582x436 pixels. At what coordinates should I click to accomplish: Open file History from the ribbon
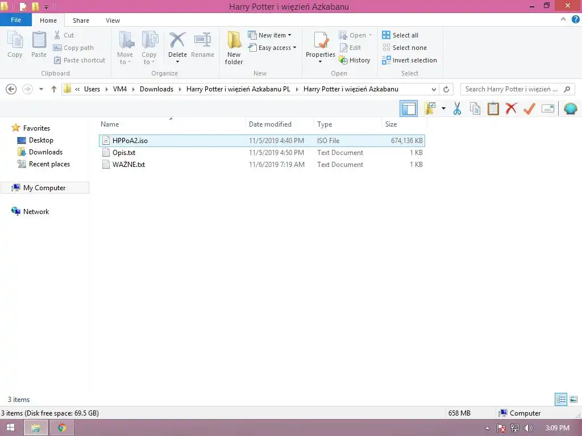(x=355, y=60)
